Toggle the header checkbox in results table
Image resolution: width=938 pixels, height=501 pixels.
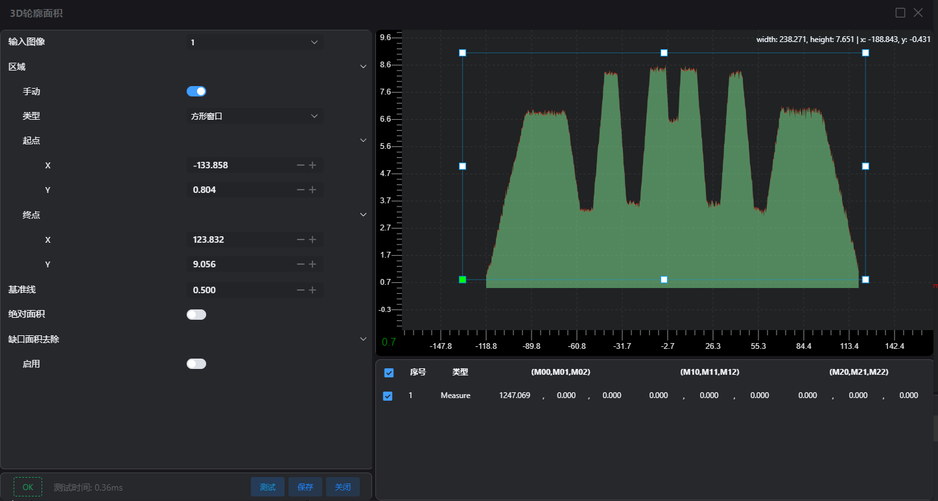(389, 373)
